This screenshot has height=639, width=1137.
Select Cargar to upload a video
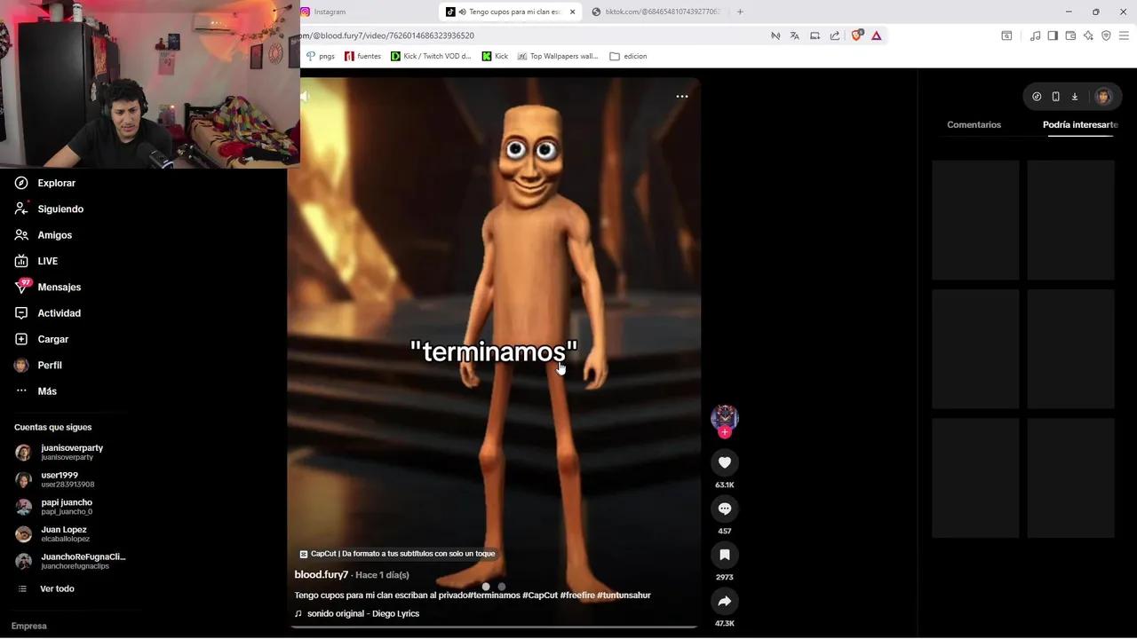pos(52,339)
